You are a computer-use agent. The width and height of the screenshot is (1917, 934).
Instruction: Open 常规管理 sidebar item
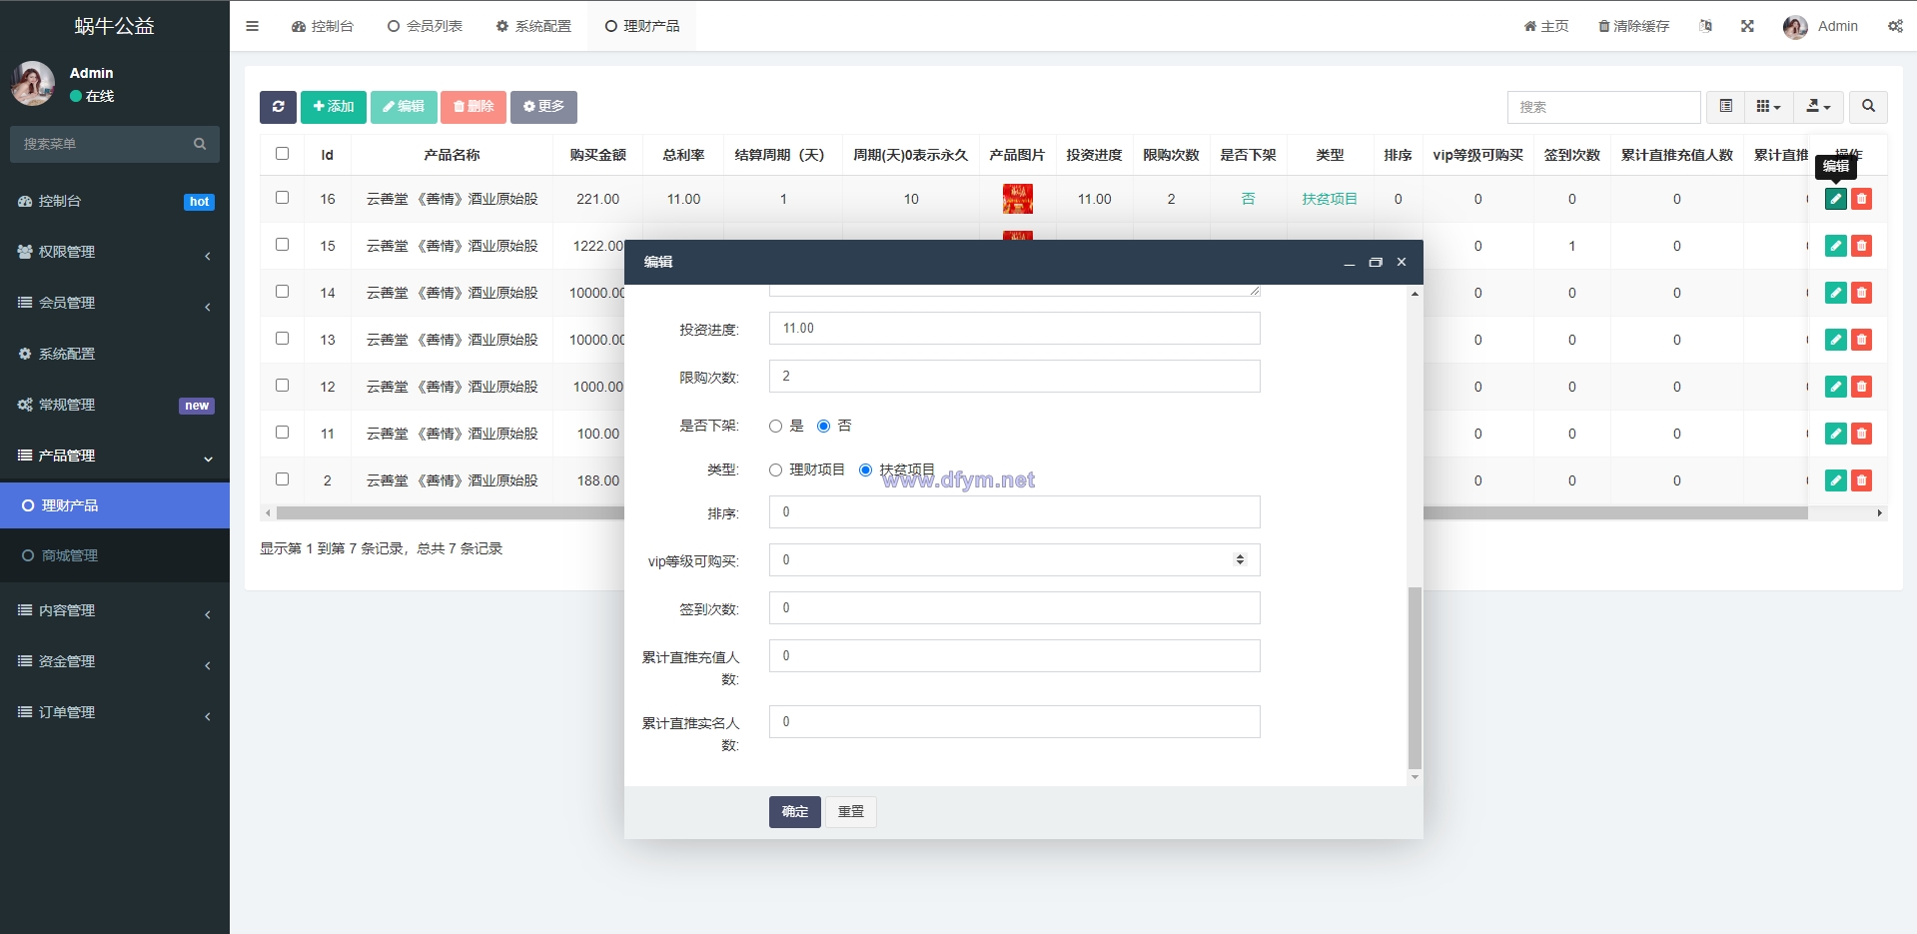[115, 405]
